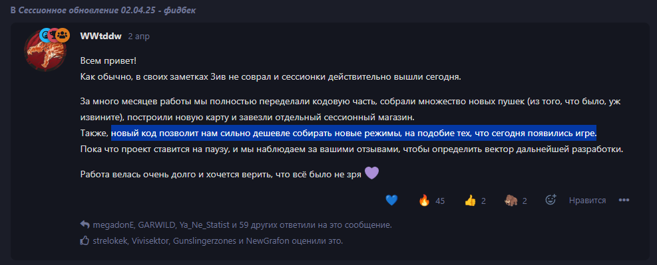
Task: Click the mammoth reaction emoji
Action: (x=511, y=201)
